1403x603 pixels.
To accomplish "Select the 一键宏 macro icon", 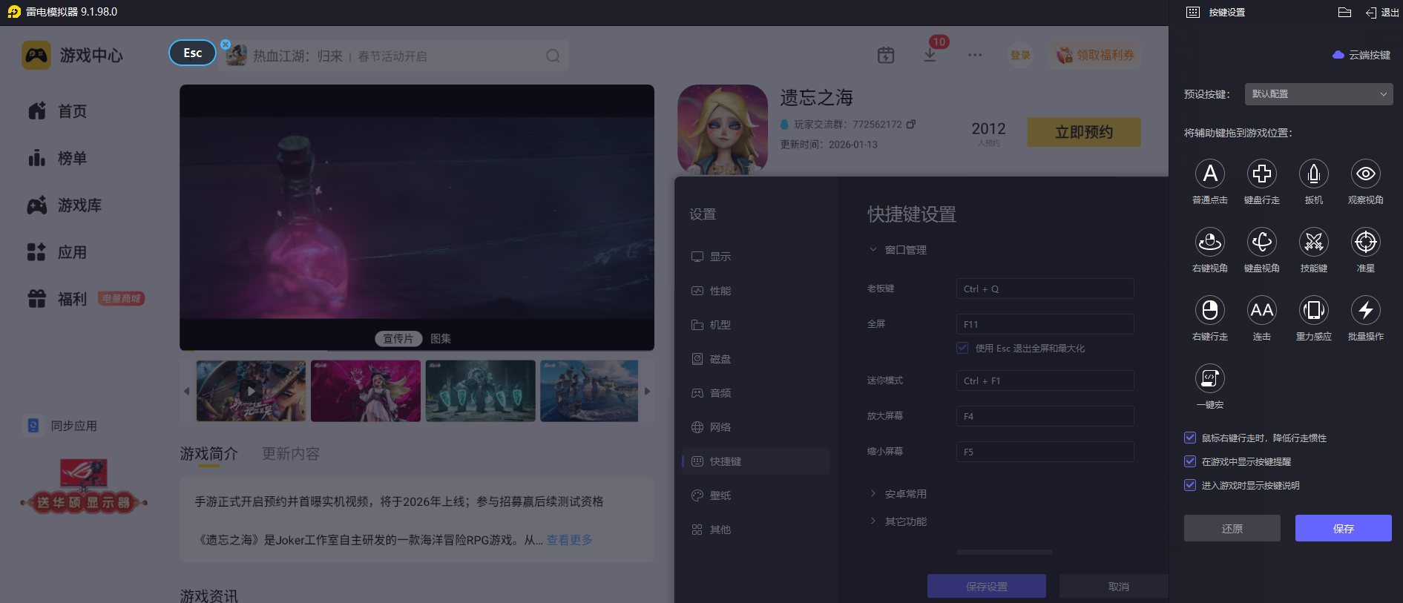I will tap(1209, 379).
